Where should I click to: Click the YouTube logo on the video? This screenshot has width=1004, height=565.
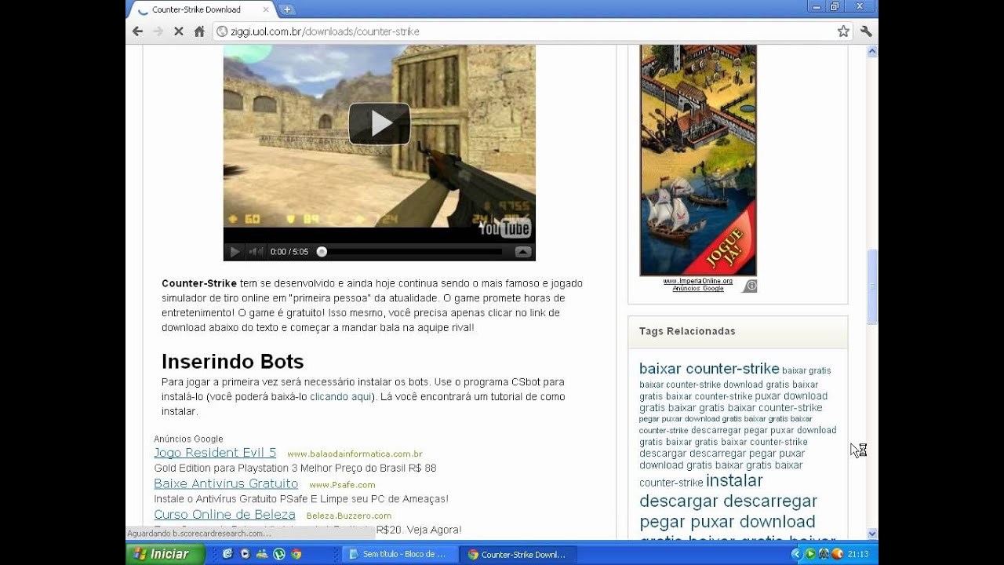[x=505, y=228]
